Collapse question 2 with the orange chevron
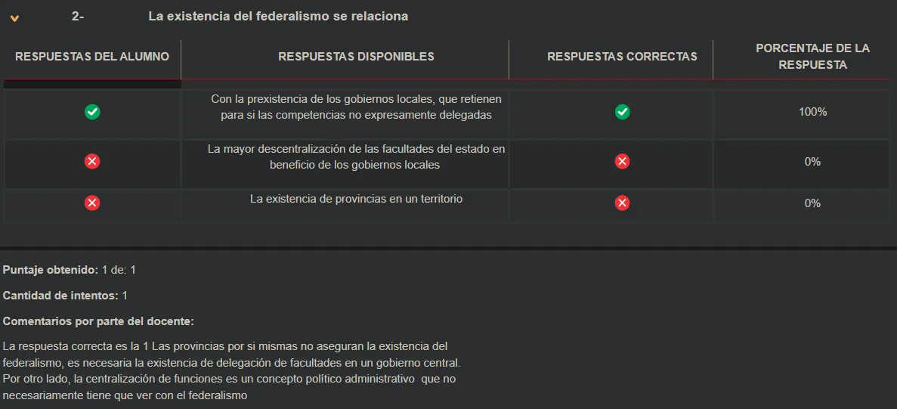This screenshot has height=409, width=897. point(14,18)
